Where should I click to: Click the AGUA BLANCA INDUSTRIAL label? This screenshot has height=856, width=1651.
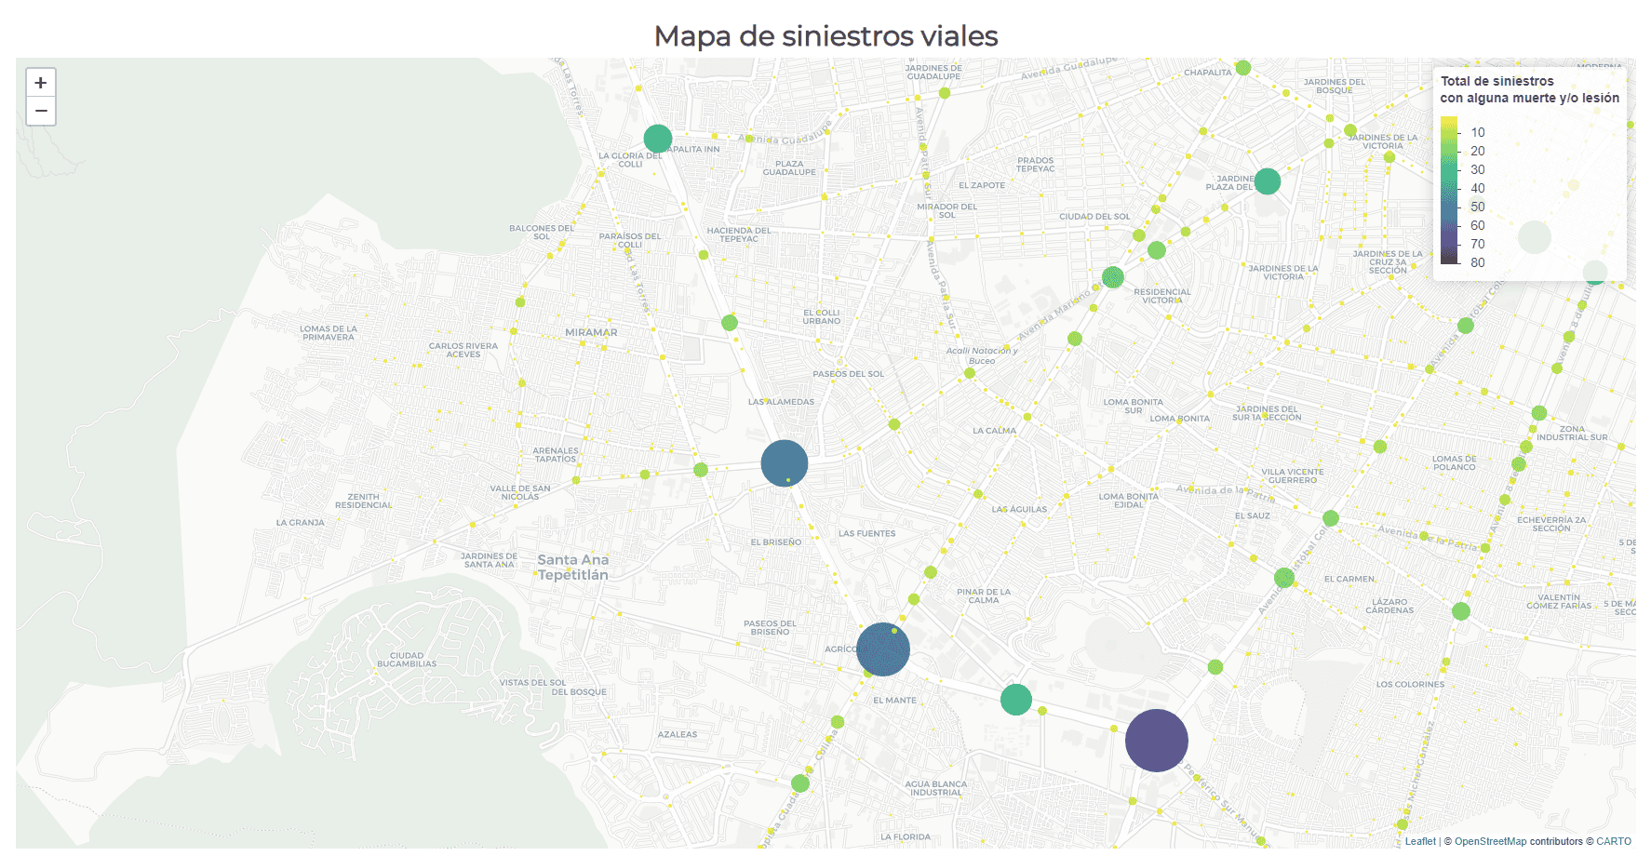[936, 788]
